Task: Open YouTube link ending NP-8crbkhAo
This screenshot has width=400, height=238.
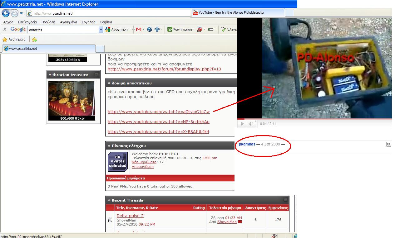Action: tap(159, 121)
